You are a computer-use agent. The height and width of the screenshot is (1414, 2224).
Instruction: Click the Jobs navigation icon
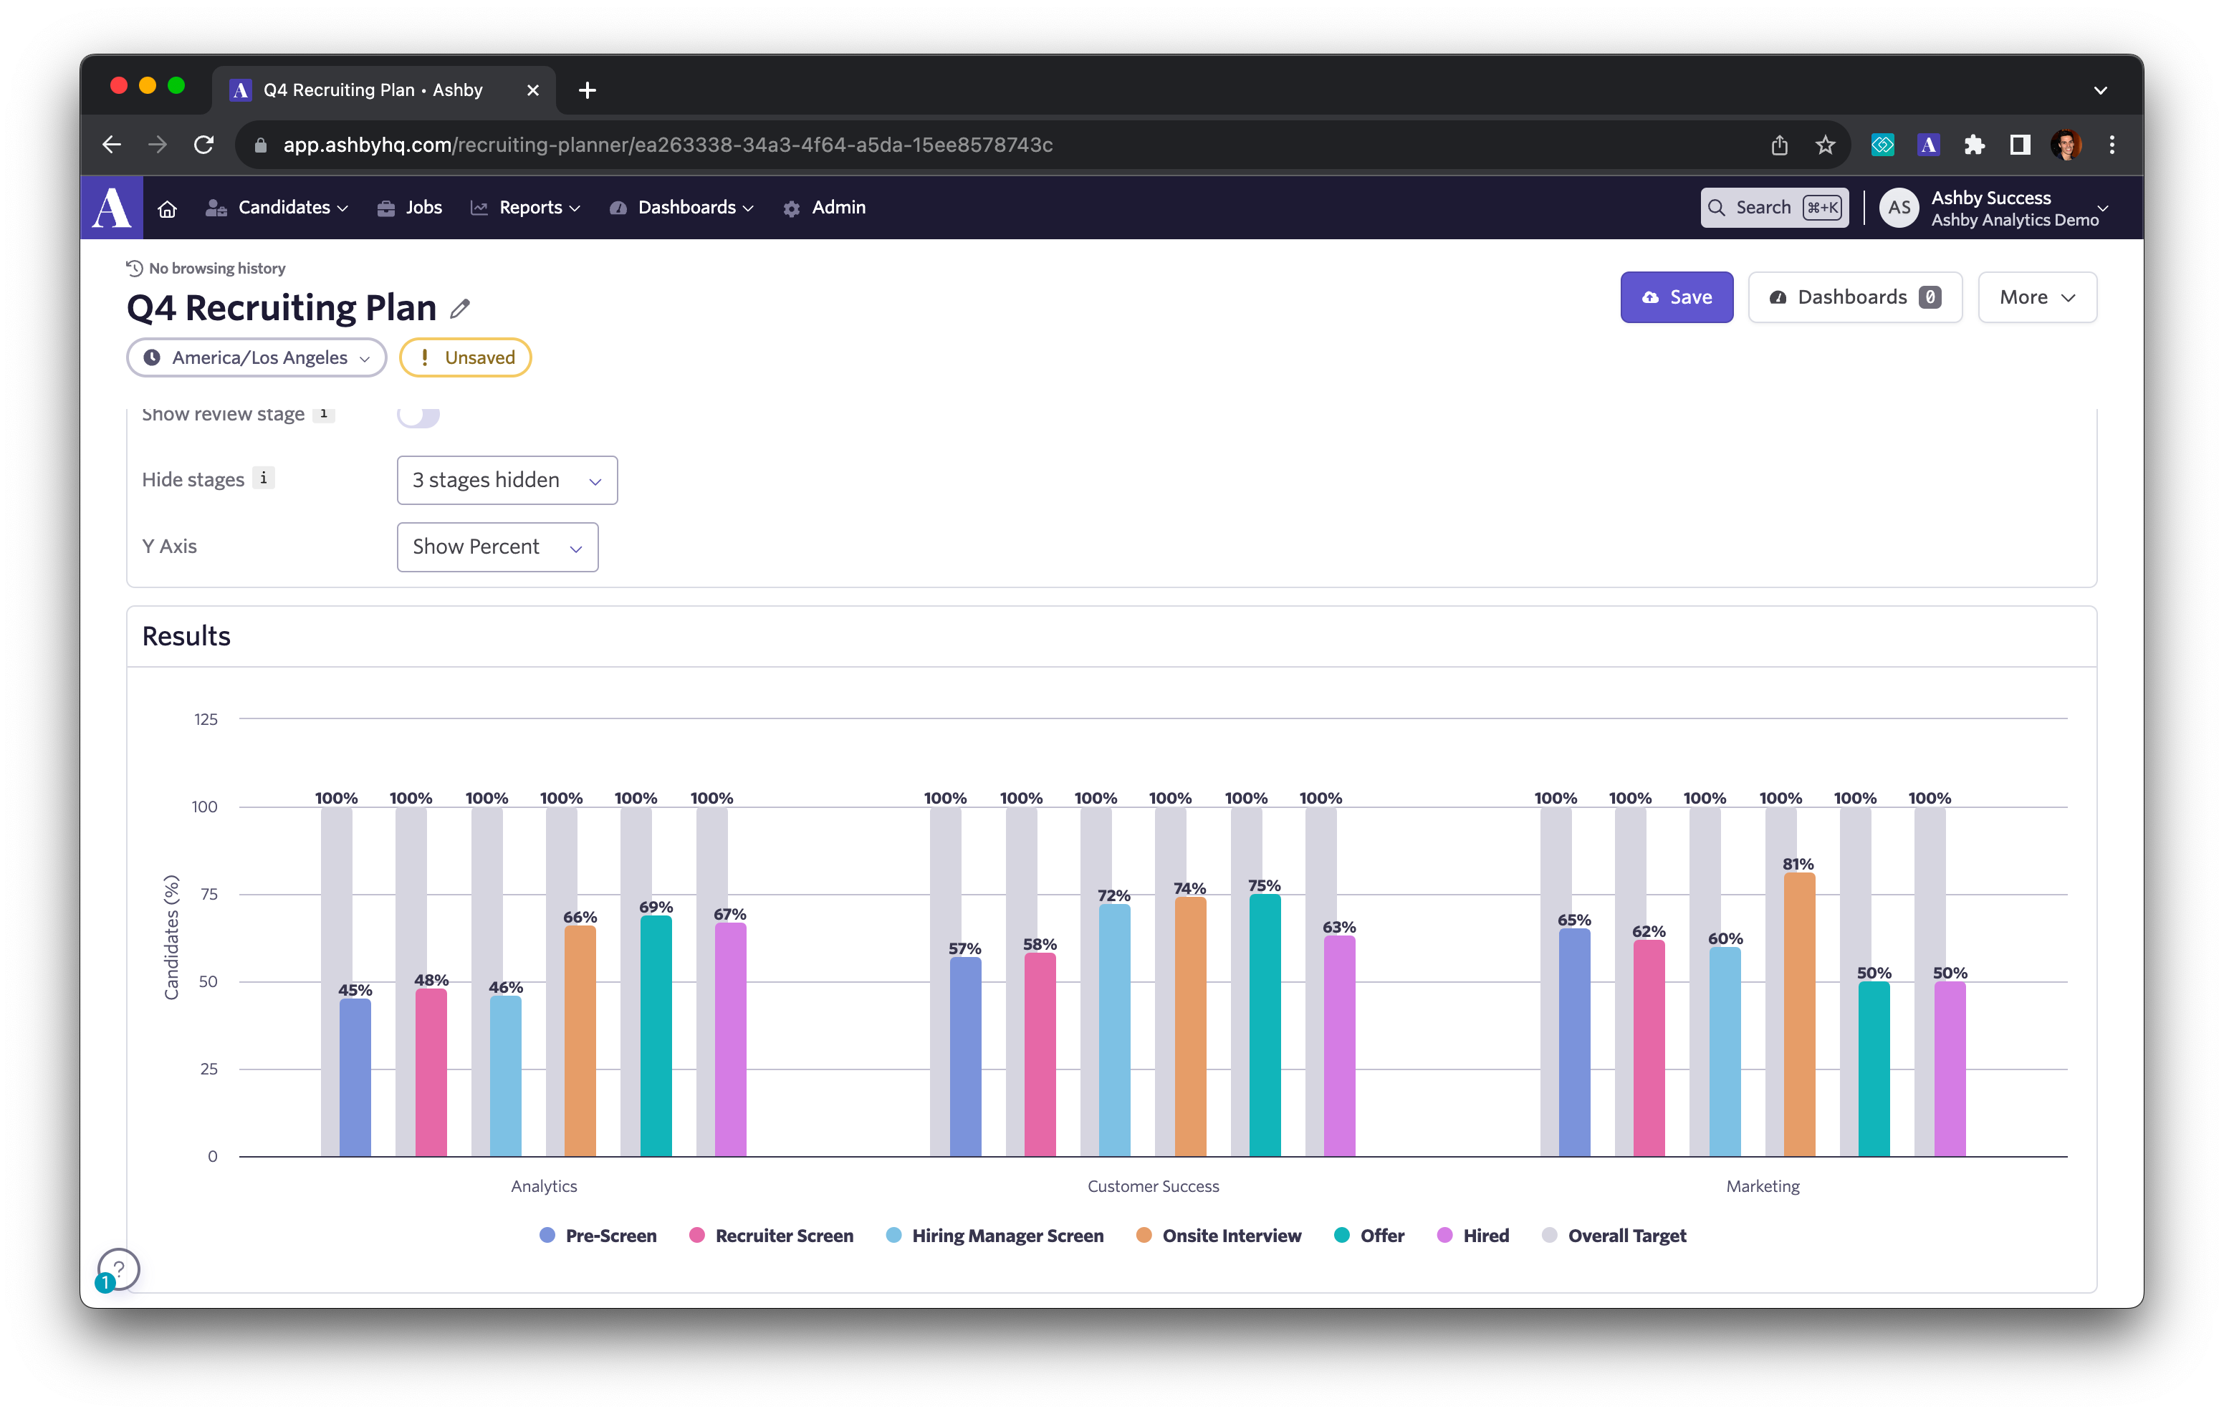click(385, 207)
